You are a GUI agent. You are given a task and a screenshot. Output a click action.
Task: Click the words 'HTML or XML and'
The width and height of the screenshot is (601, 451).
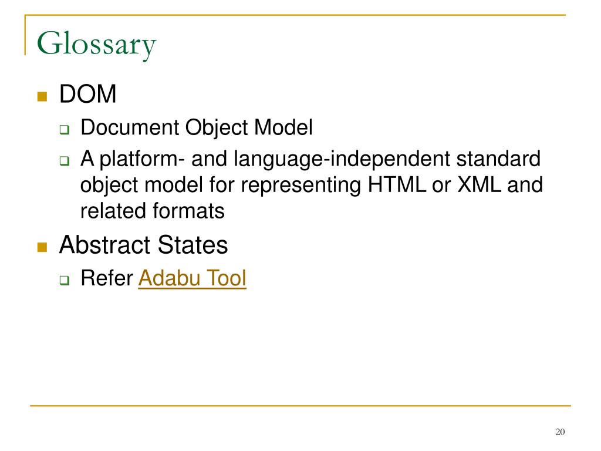[455, 185]
